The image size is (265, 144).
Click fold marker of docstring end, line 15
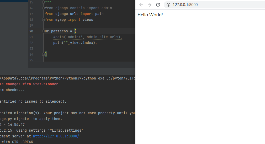pyautogui.click(x=43, y=2)
